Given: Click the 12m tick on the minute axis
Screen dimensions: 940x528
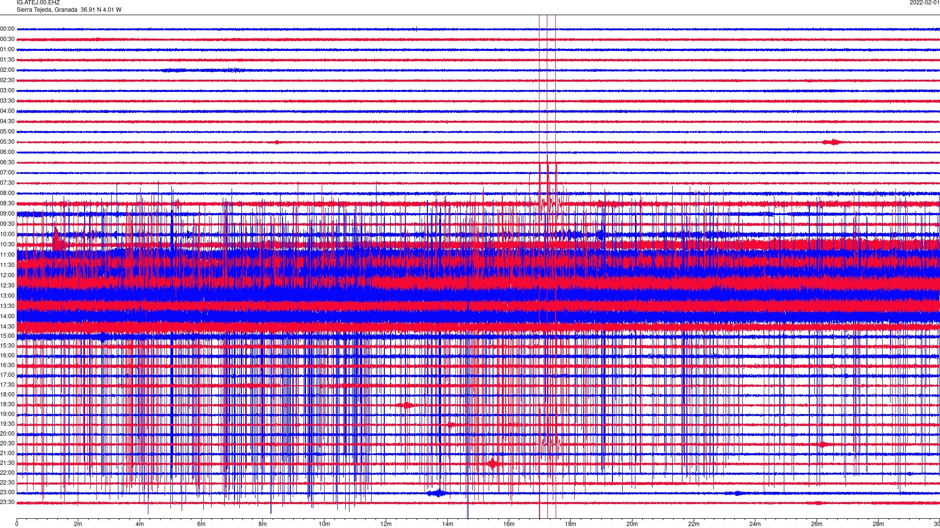Looking at the screenshot, I should coord(386,524).
